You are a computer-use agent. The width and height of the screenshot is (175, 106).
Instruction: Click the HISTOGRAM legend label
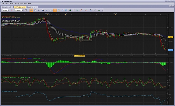coord(37,59)
